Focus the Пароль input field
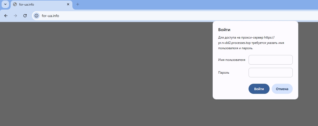318x126 pixels. (271, 73)
